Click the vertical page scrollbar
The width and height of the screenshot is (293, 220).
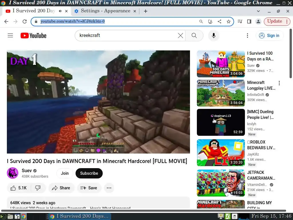[291, 53]
